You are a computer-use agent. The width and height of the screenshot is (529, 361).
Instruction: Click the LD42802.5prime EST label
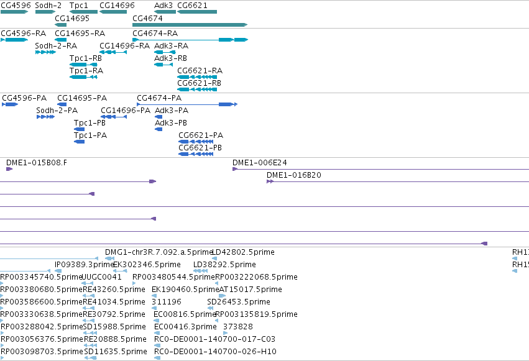(243, 252)
